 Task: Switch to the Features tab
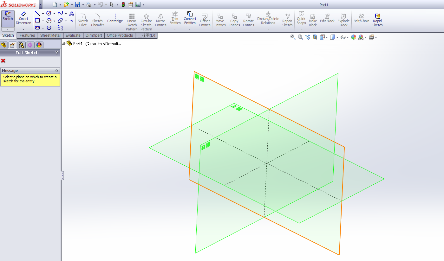pyautogui.click(x=27, y=35)
